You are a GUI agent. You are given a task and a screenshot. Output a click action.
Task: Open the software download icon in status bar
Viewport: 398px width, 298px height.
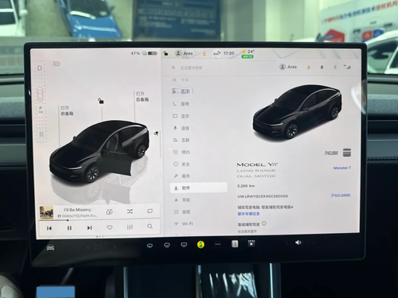(205, 53)
